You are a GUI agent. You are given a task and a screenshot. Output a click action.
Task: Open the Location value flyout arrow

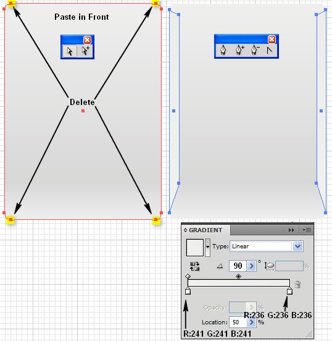tap(251, 322)
